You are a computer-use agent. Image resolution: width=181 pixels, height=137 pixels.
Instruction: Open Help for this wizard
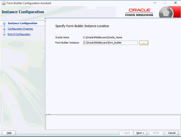[x=9, y=133]
